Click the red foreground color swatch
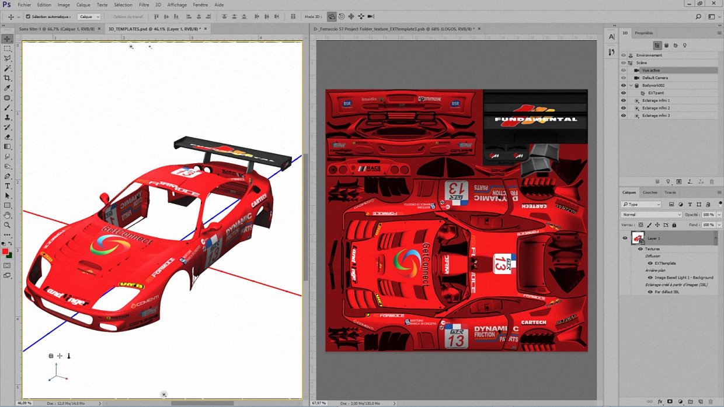The width and height of the screenshot is (724, 407). coord(5,251)
